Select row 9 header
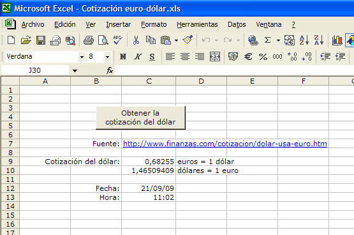This screenshot has height=235, width=354. point(10,162)
